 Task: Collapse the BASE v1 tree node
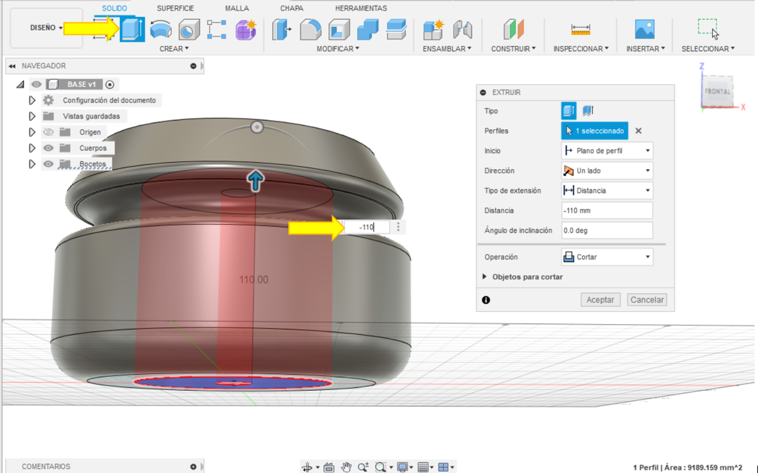[x=20, y=85]
